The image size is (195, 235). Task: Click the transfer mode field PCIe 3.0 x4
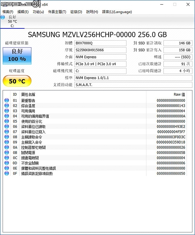100,64
